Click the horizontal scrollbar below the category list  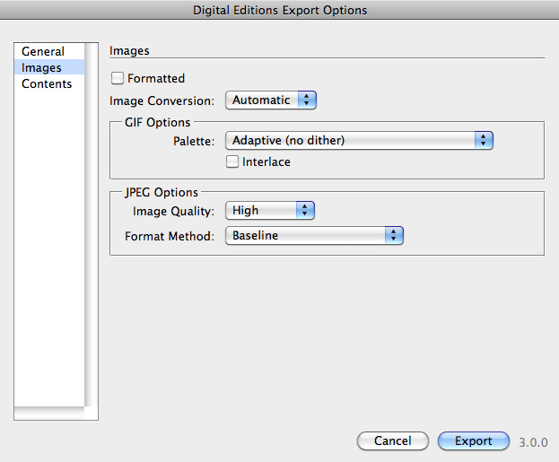pos(49,414)
